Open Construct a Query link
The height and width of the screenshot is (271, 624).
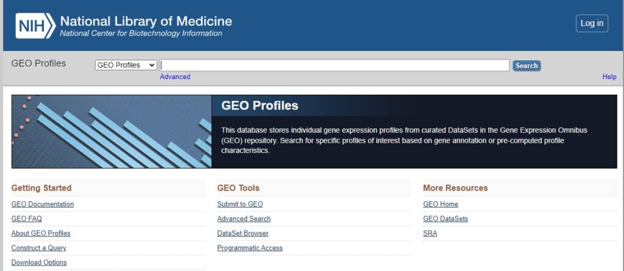(38, 248)
